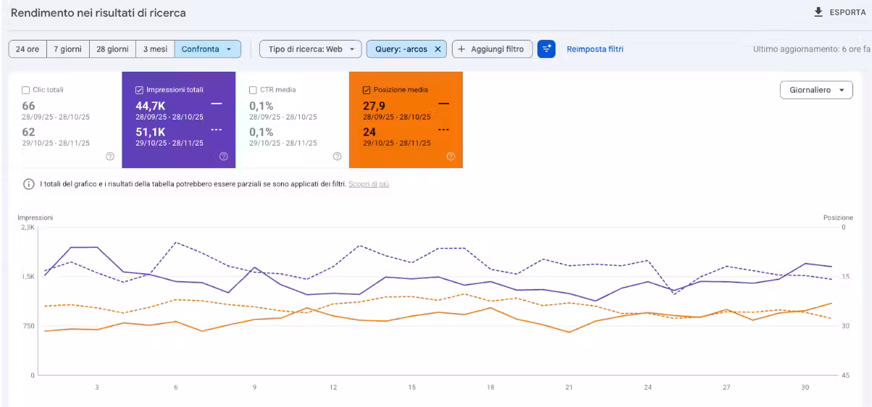Viewport: 872px width, 407px height.
Task: Click Reimposta filtri link
Action: pyautogui.click(x=595, y=49)
